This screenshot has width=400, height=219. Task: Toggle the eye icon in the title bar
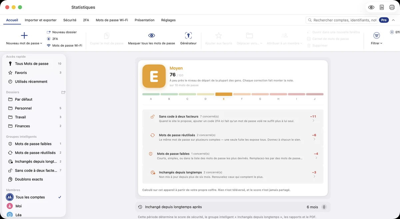click(371, 7)
